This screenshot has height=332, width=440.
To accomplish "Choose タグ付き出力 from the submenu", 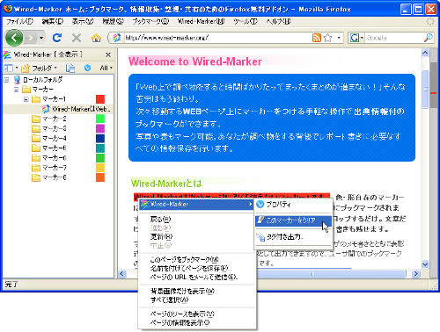I will pos(293,236).
